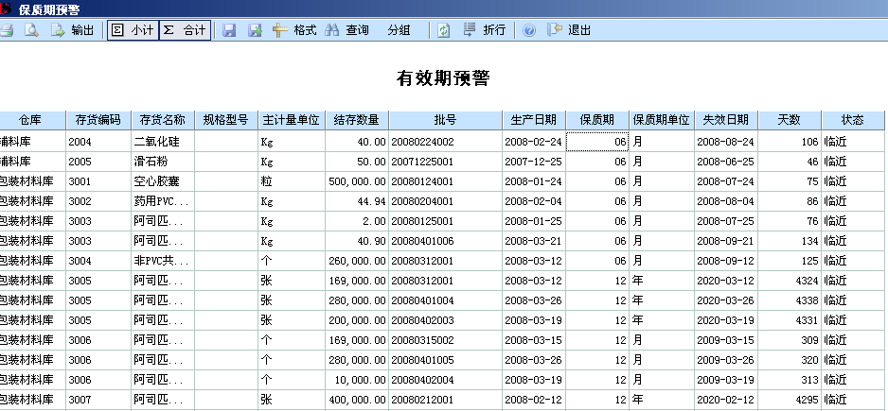This screenshot has height=411, width=888.
Task: Select batch number 20080315002
Action: [446, 340]
